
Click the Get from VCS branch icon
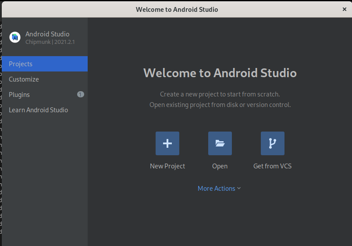tap(272, 143)
